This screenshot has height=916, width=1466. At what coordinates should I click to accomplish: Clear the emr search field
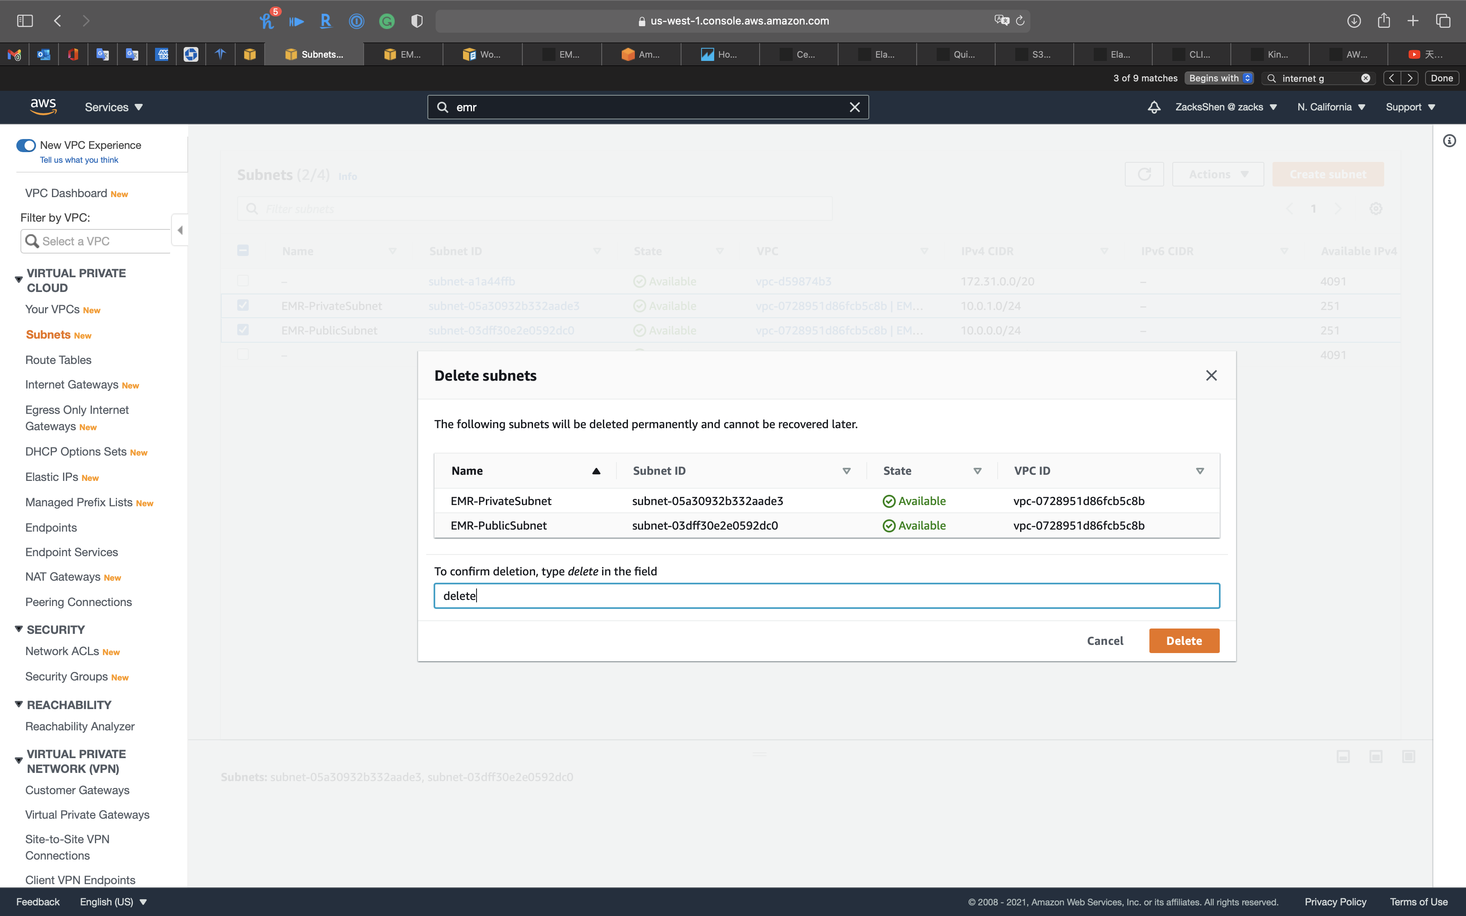click(854, 107)
